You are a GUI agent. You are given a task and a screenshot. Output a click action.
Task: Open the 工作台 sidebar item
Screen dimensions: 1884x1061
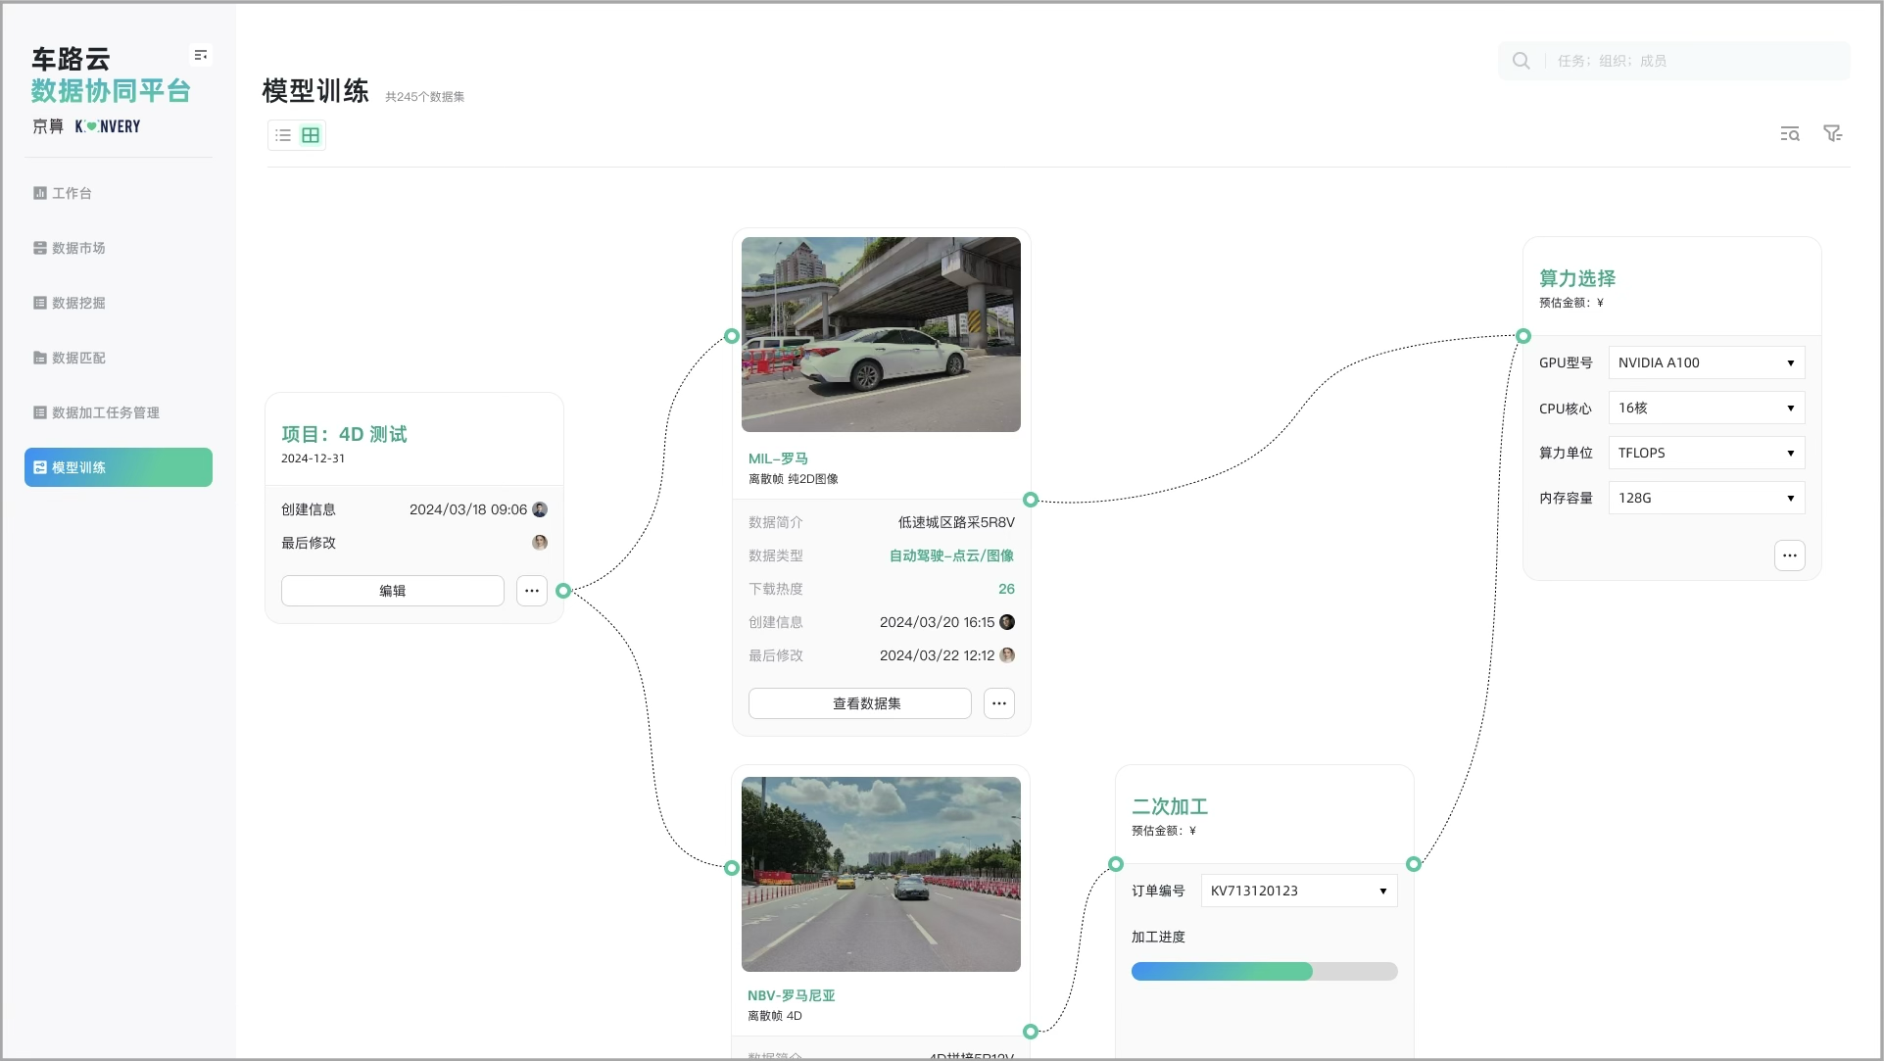[x=72, y=193]
